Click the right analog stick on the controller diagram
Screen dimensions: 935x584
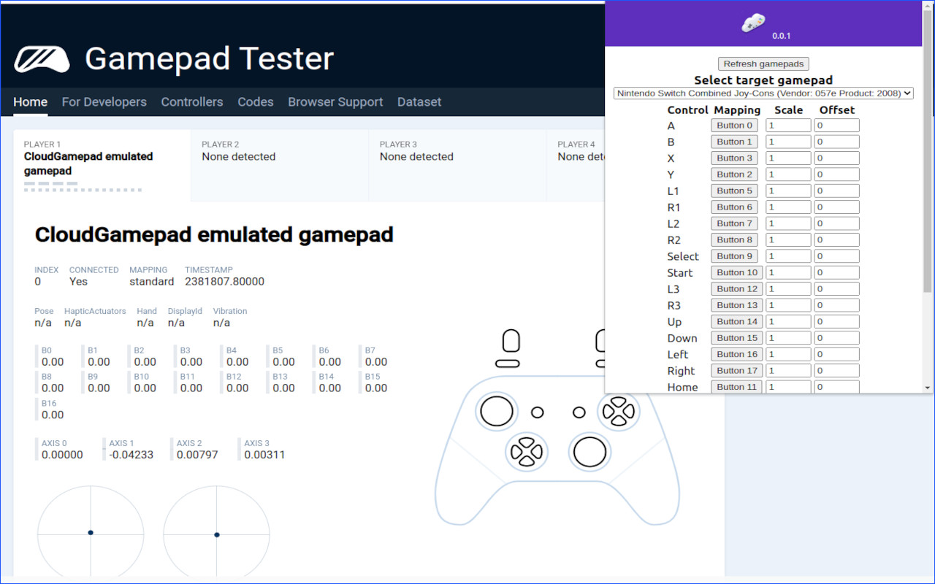click(x=589, y=452)
